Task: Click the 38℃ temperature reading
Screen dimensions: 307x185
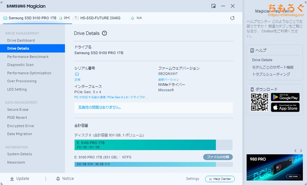Action: coord(67,18)
